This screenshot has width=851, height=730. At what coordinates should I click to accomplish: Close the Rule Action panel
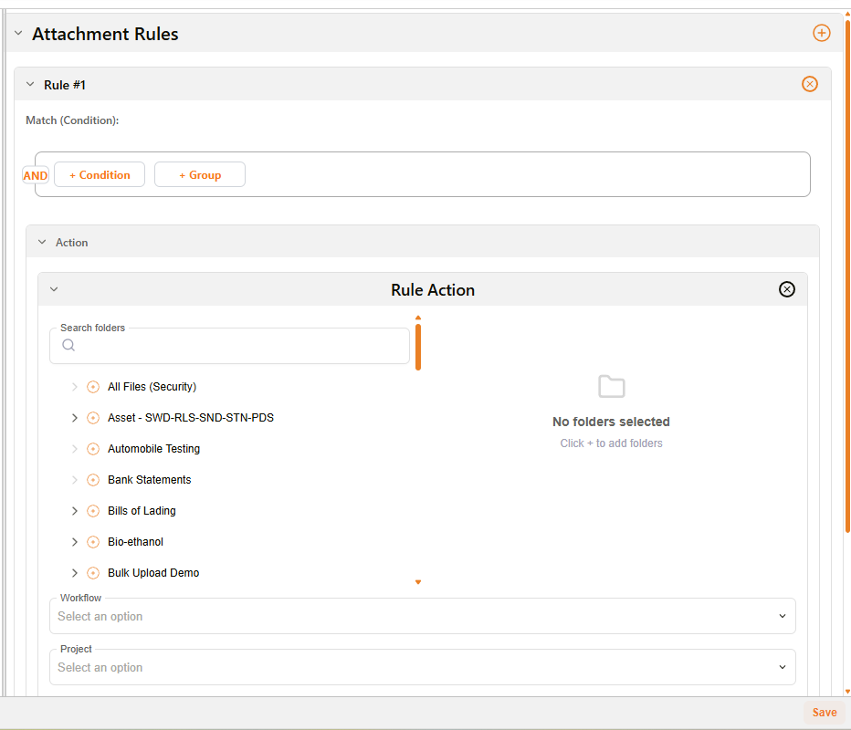click(787, 289)
